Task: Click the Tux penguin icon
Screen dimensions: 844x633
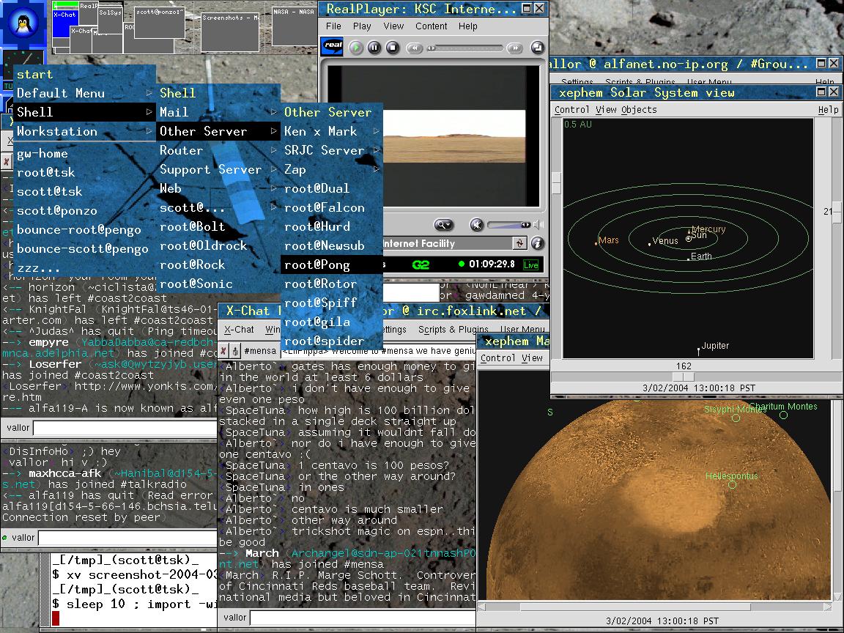Action: (23, 23)
